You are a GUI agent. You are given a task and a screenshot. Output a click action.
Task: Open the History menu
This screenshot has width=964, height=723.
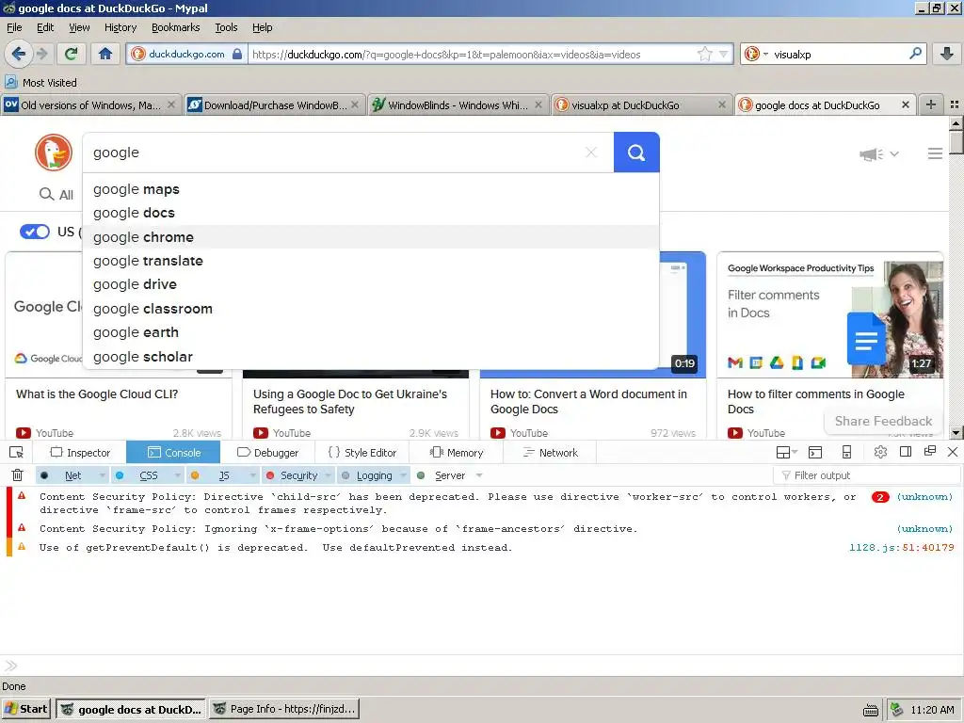coord(120,27)
